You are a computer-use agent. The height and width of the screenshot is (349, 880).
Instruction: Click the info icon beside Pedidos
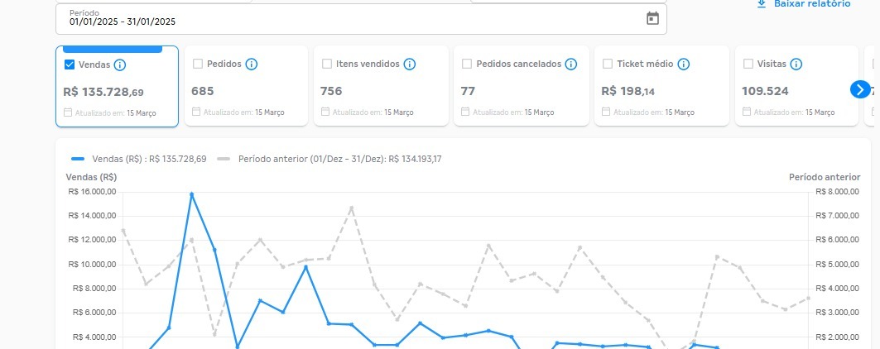pyautogui.click(x=252, y=64)
